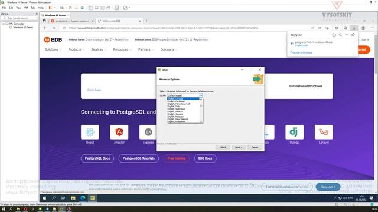Screen dimensions: 378x212
Task: Collapse the My Computer tree node
Action: pos(4,24)
